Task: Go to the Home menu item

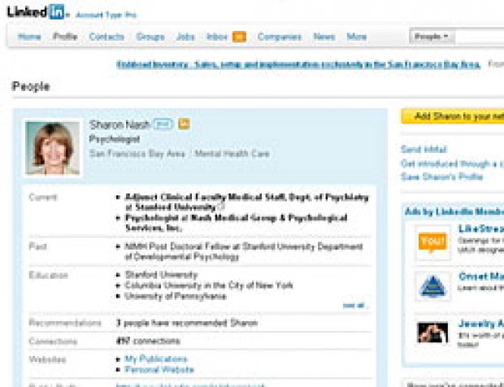Action: click(x=29, y=37)
